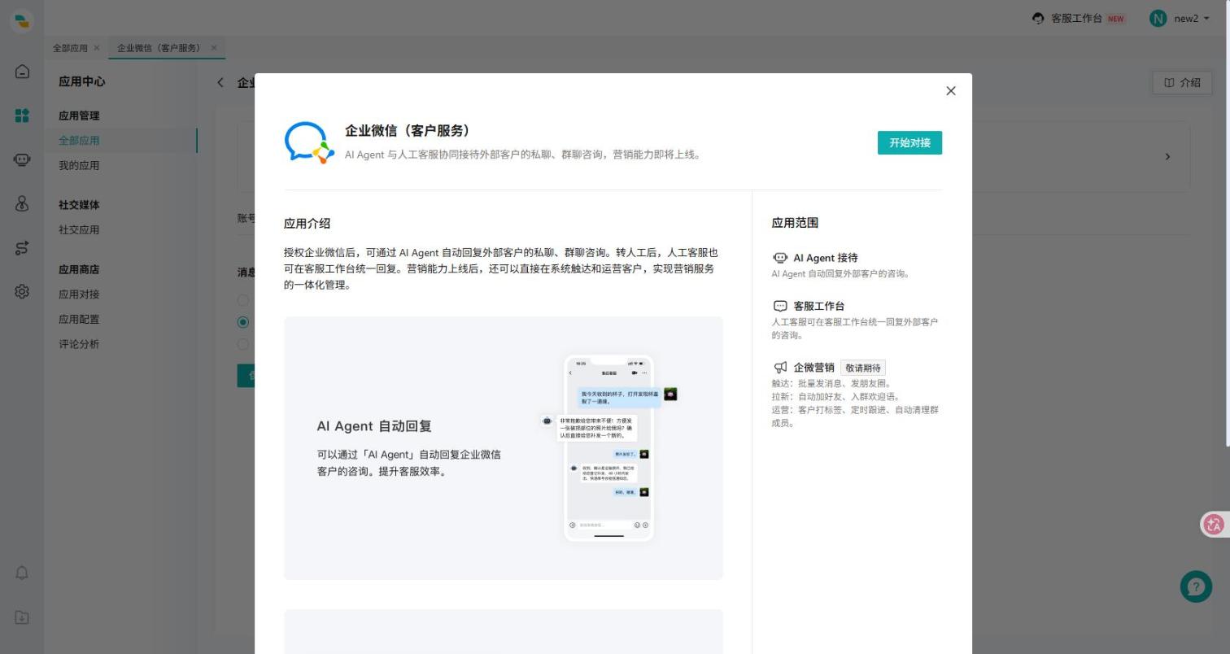Open the settings gear in left sidebar
1230x654 pixels.
(22, 291)
